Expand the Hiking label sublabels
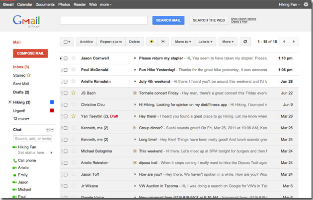 pyautogui.click(x=10, y=102)
